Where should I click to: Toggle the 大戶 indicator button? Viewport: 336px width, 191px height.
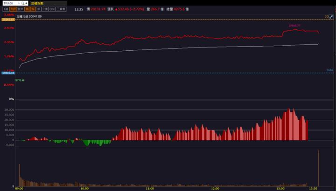pos(13,9)
